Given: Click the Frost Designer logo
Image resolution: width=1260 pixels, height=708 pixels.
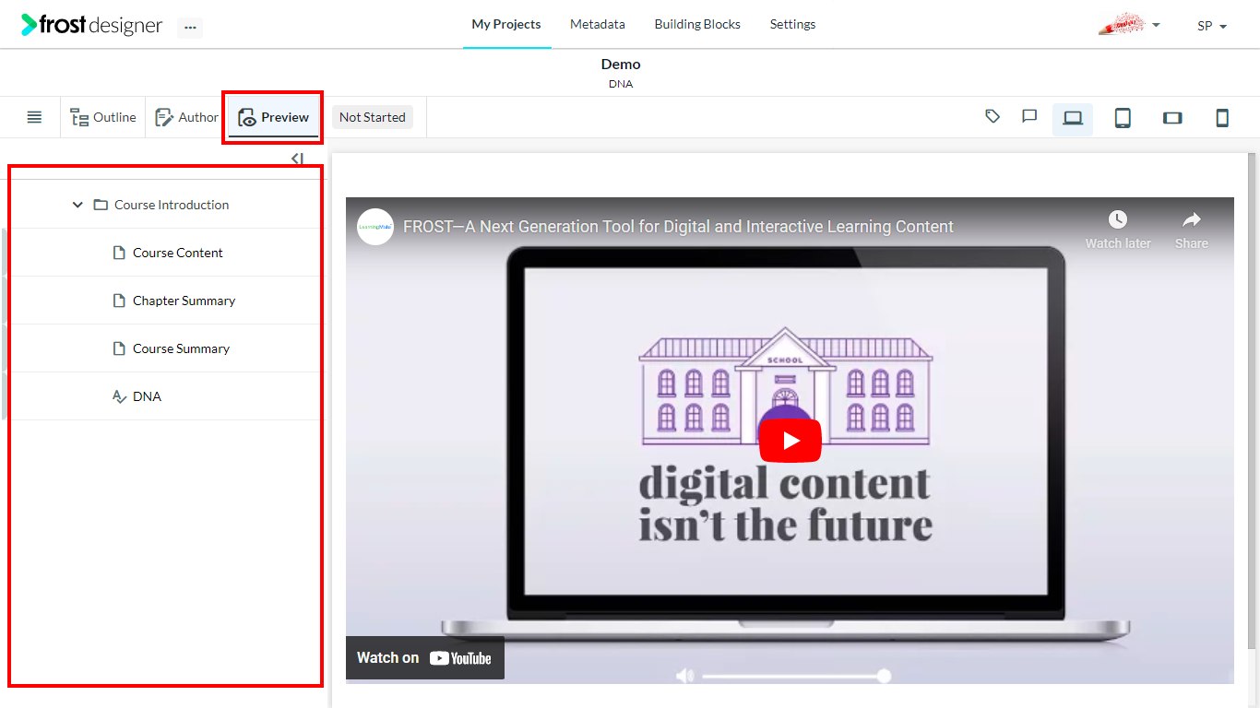Looking at the screenshot, I should (x=92, y=25).
